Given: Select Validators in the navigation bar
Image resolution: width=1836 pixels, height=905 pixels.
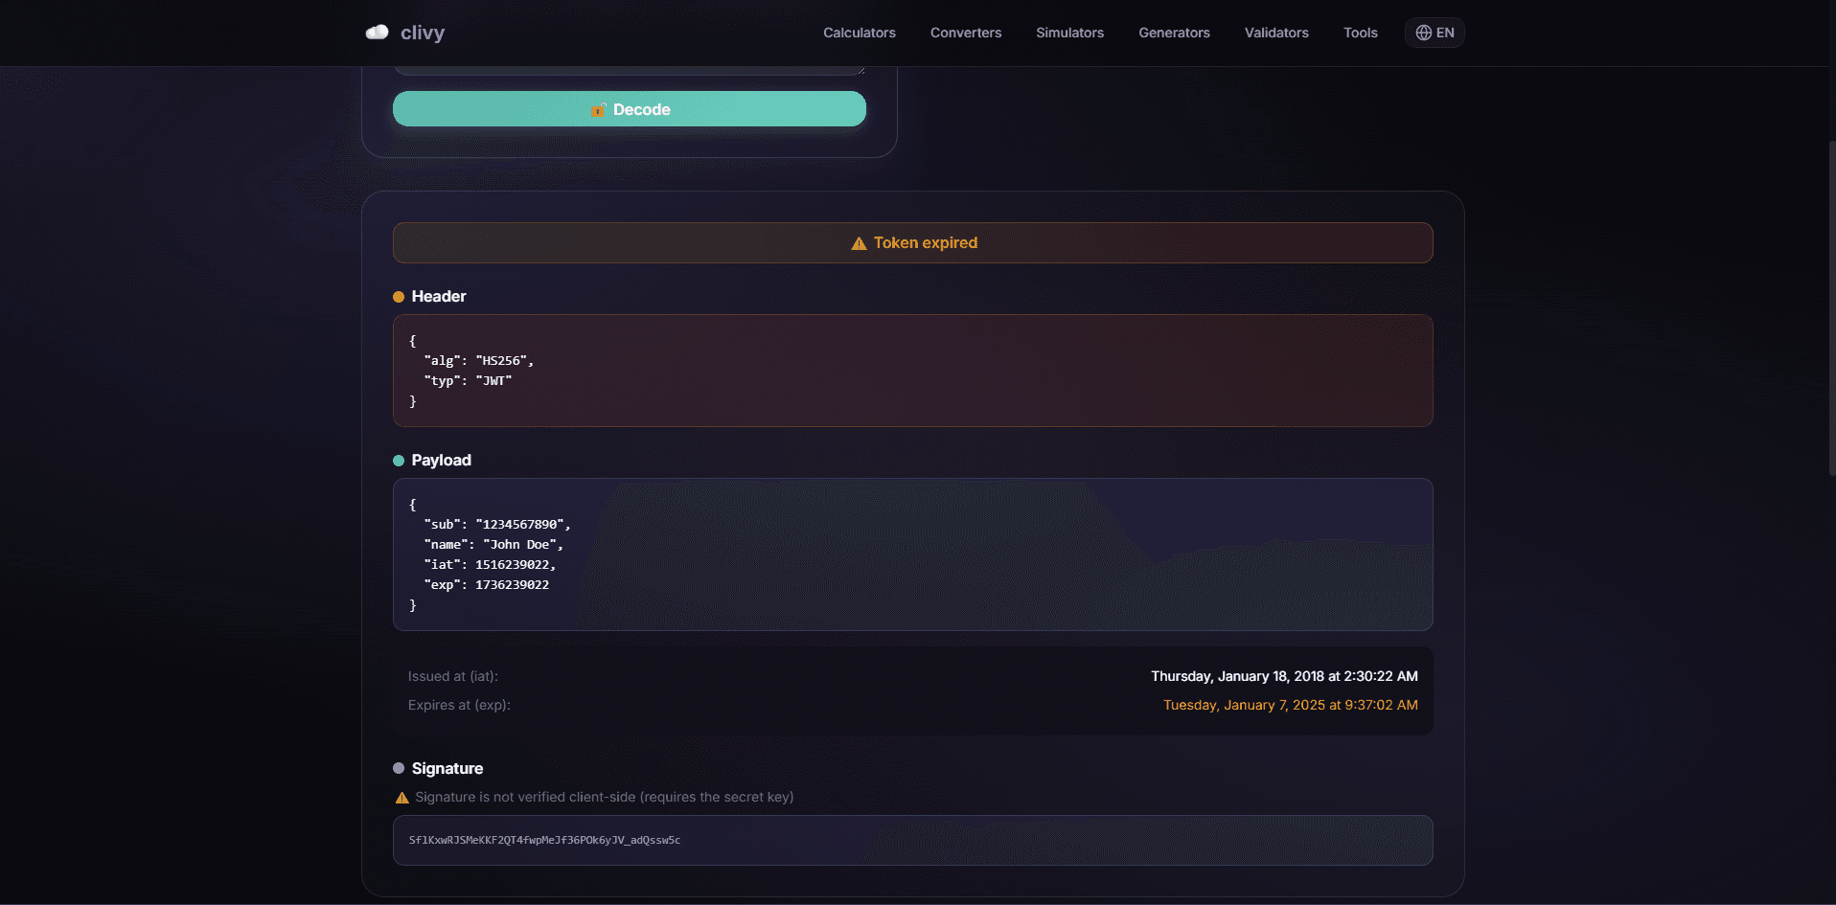Looking at the screenshot, I should click(1276, 32).
